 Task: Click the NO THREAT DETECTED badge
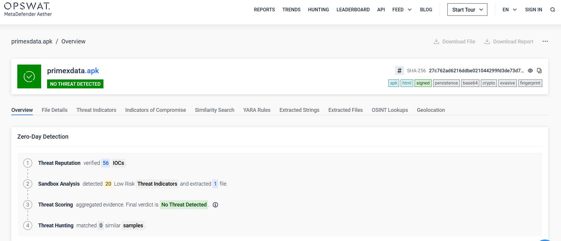75,84
